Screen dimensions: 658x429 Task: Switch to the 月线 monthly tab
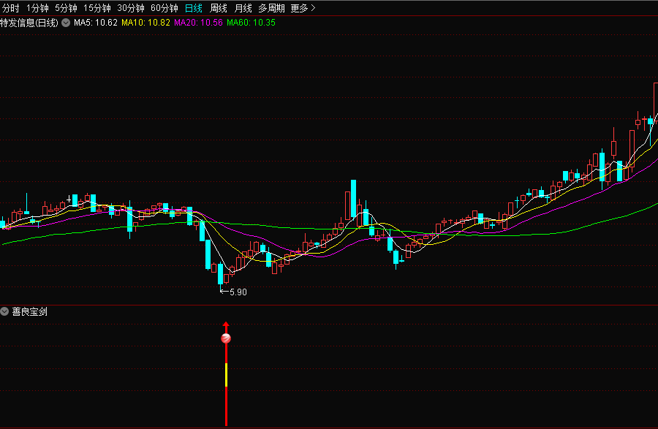point(243,8)
